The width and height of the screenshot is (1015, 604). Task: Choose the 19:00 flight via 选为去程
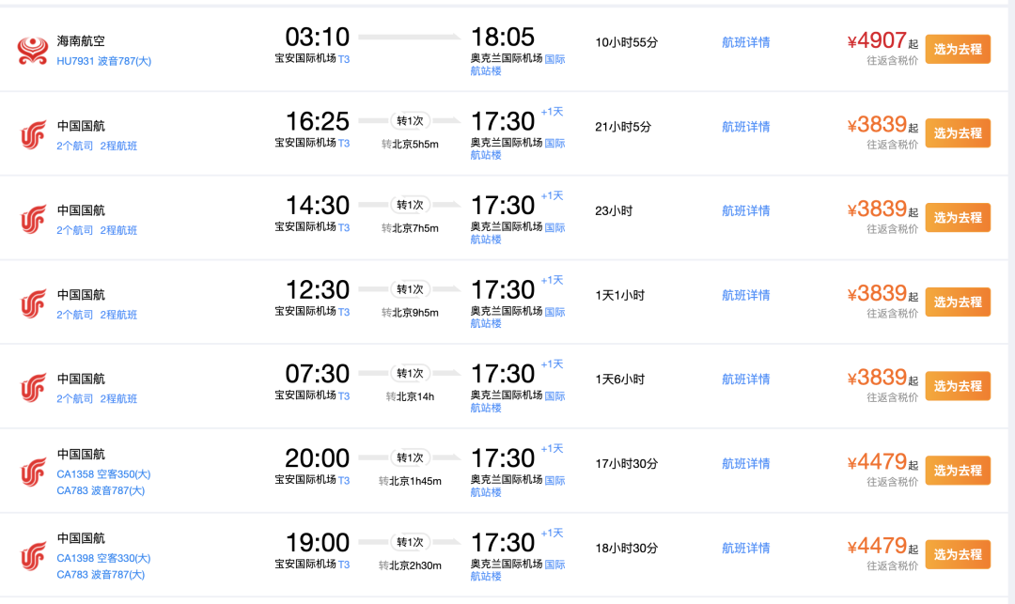coord(958,555)
